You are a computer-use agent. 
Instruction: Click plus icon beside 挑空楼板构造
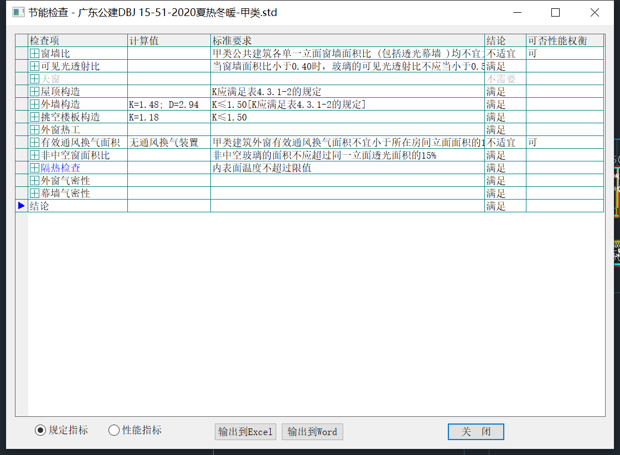(x=34, y=117)
